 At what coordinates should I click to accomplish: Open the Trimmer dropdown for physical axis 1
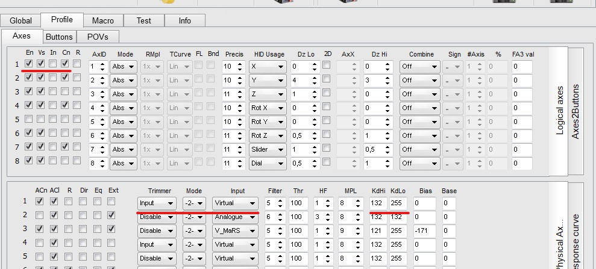(157, 203)
